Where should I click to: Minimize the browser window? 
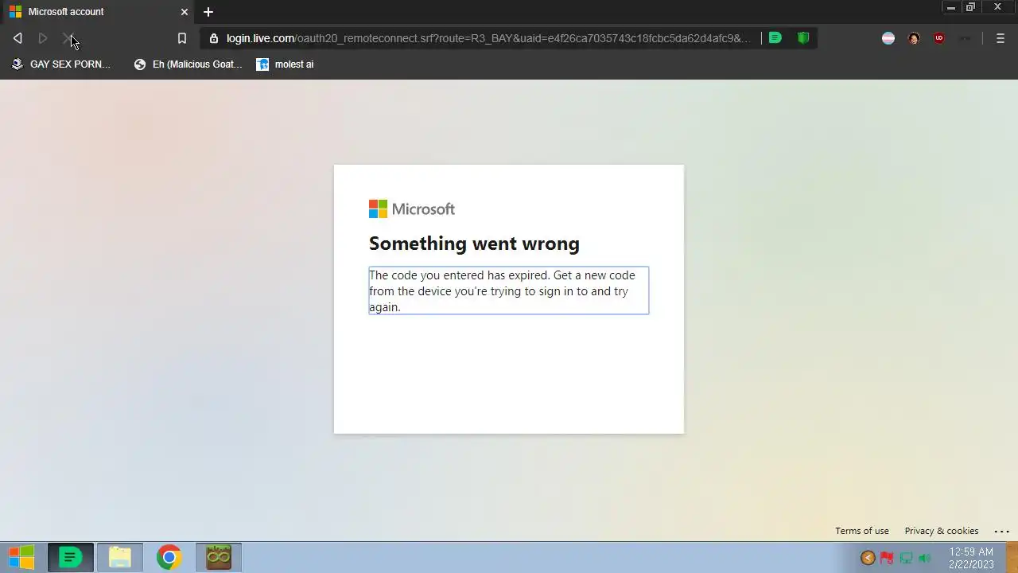[x=951, y=7]
